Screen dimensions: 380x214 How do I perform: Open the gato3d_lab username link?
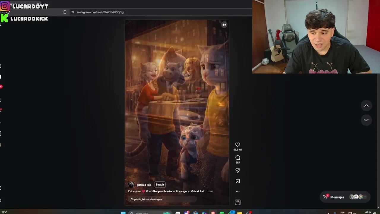[144, 185]
